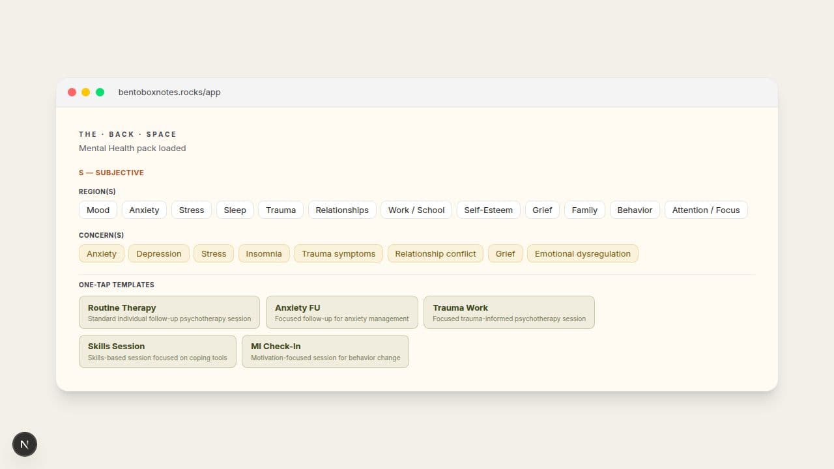Toggle the Trauma symptoms concern chip
The image size is (834, 469).
coord(339,253)
